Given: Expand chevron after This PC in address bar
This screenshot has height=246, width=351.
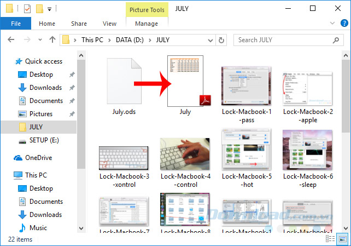Looking at the screenshot, I should tap(109, 40).
